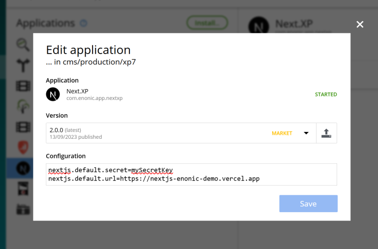This screenshot has width=378, height=249.
Task: Click the cms/production/xp7 path text
Action: click(x=99, y=62)
